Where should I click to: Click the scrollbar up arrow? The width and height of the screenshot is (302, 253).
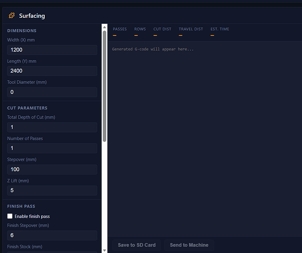point(105,27)
